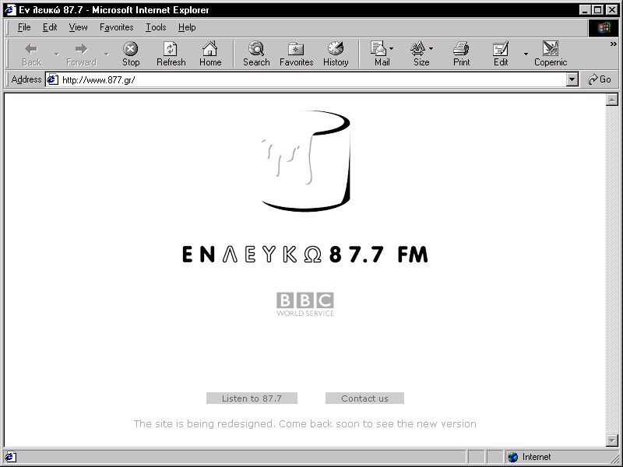623x467 pixels.
Task: Click the IE page icon in status bar
Action: tap(10, 457)
